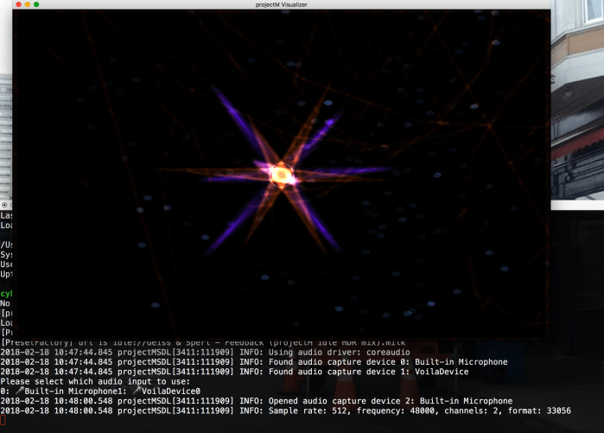The image size is (604, 433).
Task: Click the 'Built-in Microphone1' option text
Action: [73, 392]
